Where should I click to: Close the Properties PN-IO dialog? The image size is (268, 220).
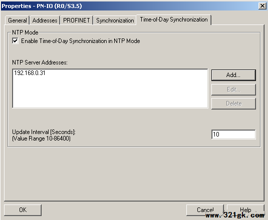click(262, 6)
